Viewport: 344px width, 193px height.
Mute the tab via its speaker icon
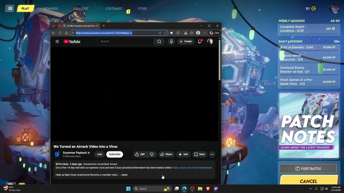point(64,26)
